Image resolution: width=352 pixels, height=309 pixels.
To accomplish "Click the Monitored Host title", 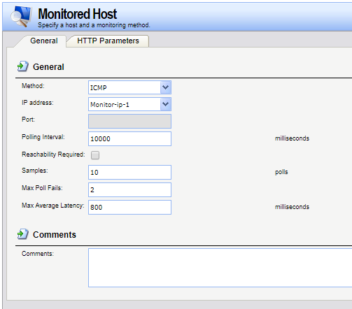I will point(78,14).
